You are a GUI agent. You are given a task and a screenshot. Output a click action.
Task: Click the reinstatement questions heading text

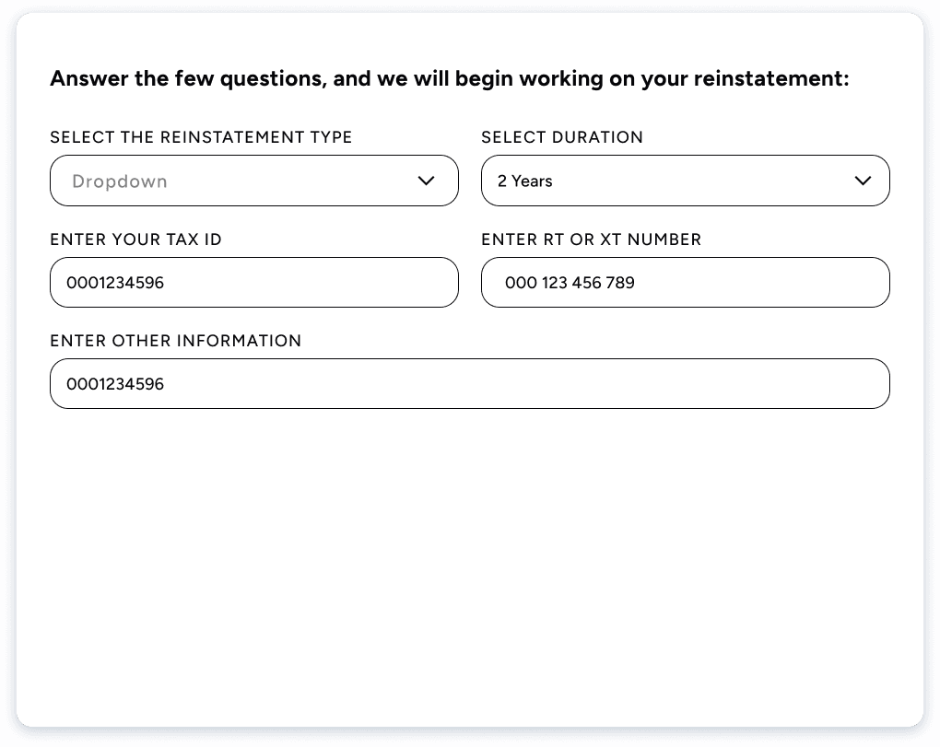[x=449, y=78]
